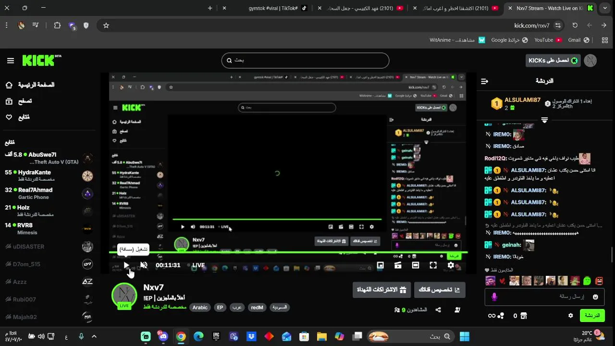Enable picture-in-picture mode
Viewport: 615px width, 346px height.
click(380, 265)
